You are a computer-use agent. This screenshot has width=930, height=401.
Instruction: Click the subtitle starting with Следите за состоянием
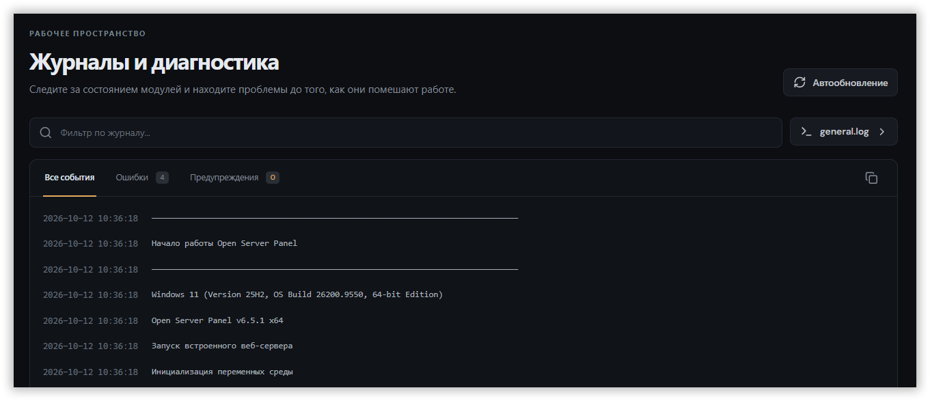pos(243,89)
